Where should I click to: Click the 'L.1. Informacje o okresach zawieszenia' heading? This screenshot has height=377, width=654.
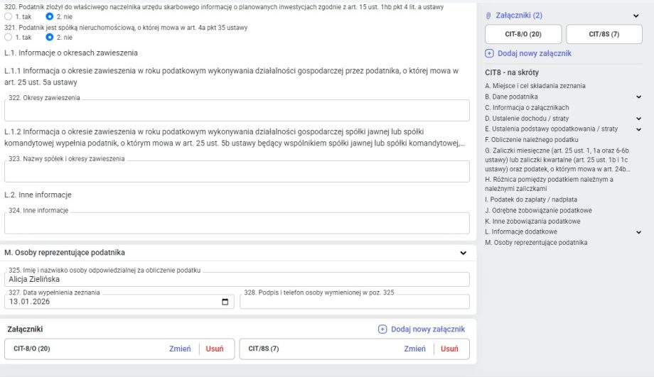[71, 53]
